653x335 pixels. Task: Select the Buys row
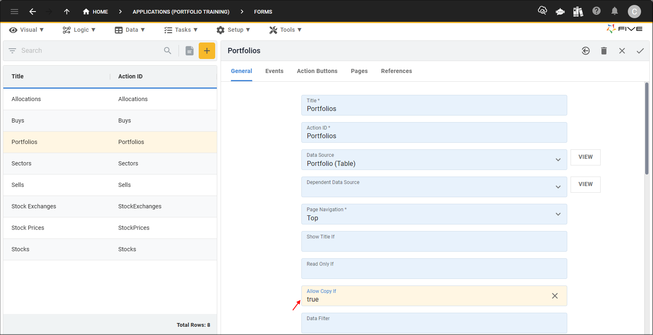coord(110,120)
